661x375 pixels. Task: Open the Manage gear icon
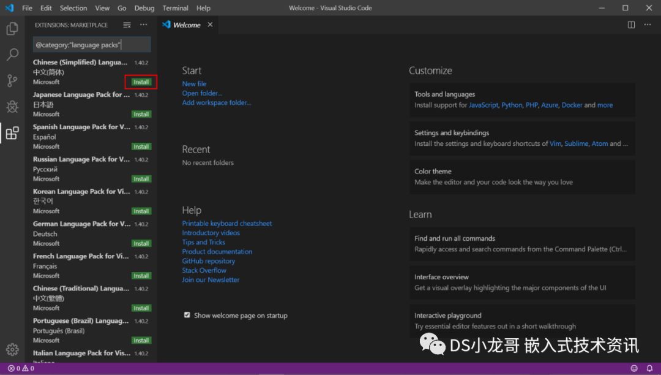click(x=12, y=349)
